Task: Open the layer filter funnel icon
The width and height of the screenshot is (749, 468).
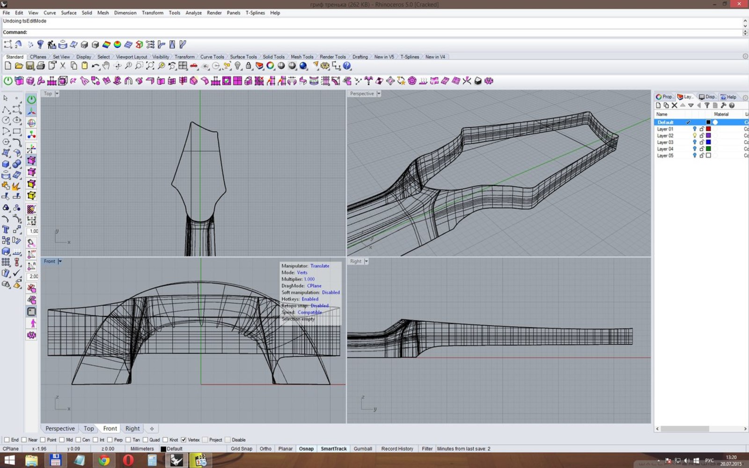Action: tap(707, 105)
